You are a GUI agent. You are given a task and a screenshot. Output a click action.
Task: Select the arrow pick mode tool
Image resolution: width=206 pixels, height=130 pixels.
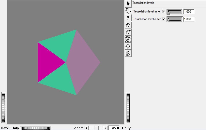[x=128, y=4]
